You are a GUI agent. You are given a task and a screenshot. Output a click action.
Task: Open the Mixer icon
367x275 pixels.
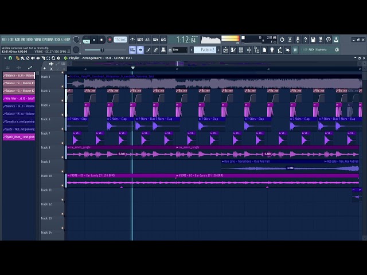249,50
